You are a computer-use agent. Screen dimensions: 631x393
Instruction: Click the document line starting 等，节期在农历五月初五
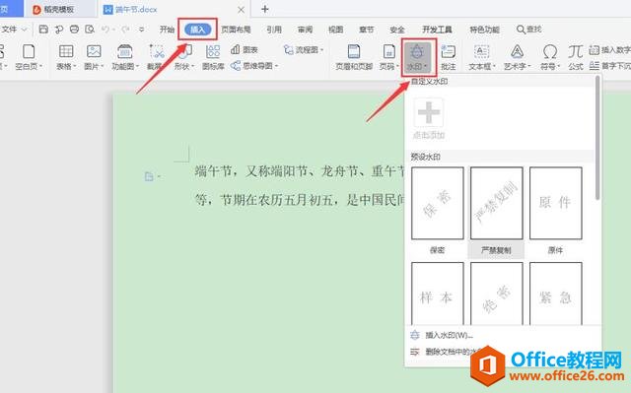(300, 200)
